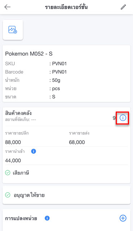The image size is (133, 231).
Task: Toggle the เสียภาษี checkmark
Action: click(8, 173)
